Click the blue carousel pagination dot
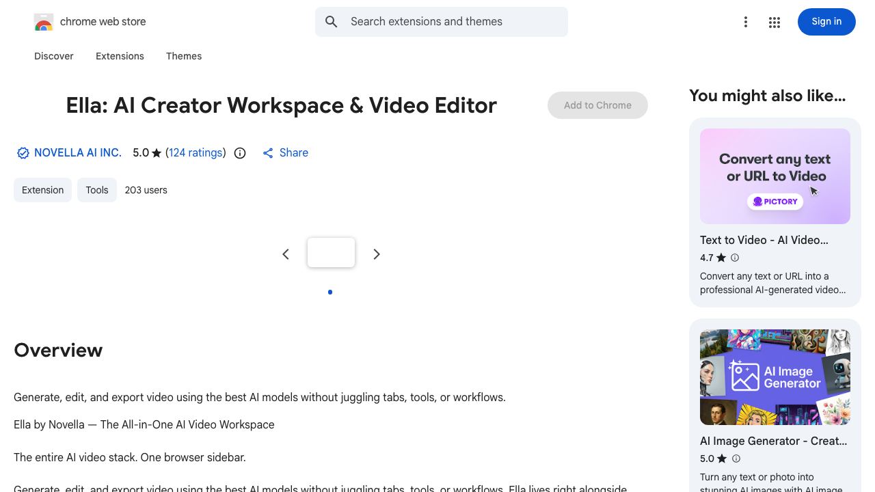Screen dimensions: 875x492 [330, 292]
